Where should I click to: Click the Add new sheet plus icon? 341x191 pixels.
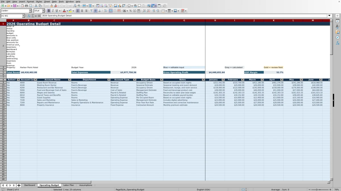pyautogui.click(x=19, y=185)
